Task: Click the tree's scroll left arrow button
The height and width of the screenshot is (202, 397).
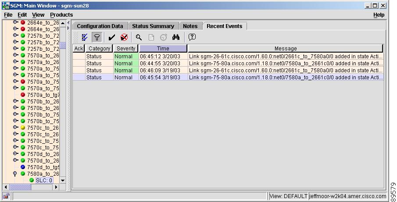Action: pos(6,187)
